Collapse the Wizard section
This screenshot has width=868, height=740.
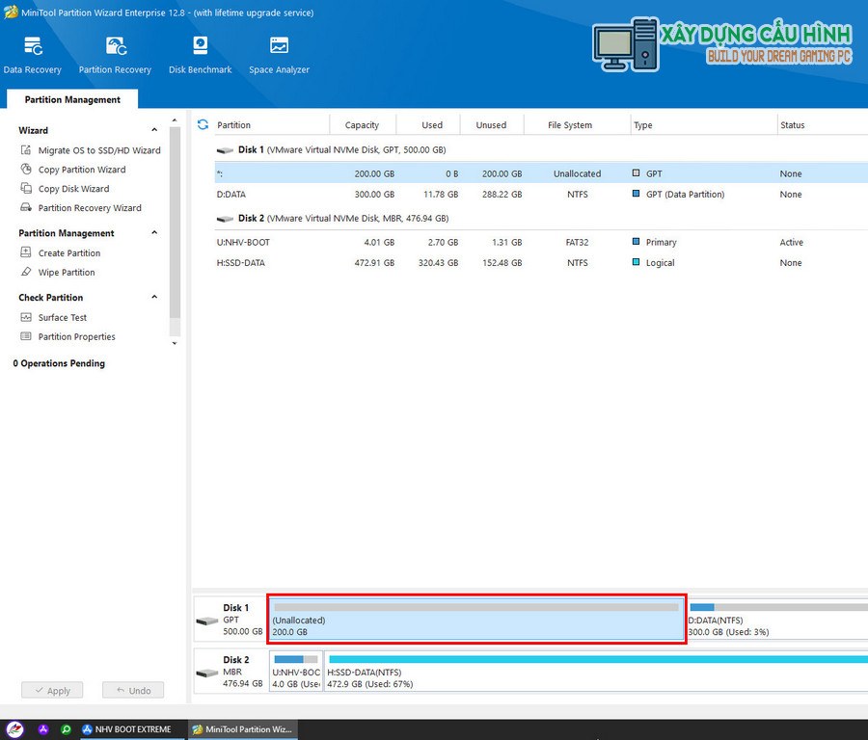[154, 130]
